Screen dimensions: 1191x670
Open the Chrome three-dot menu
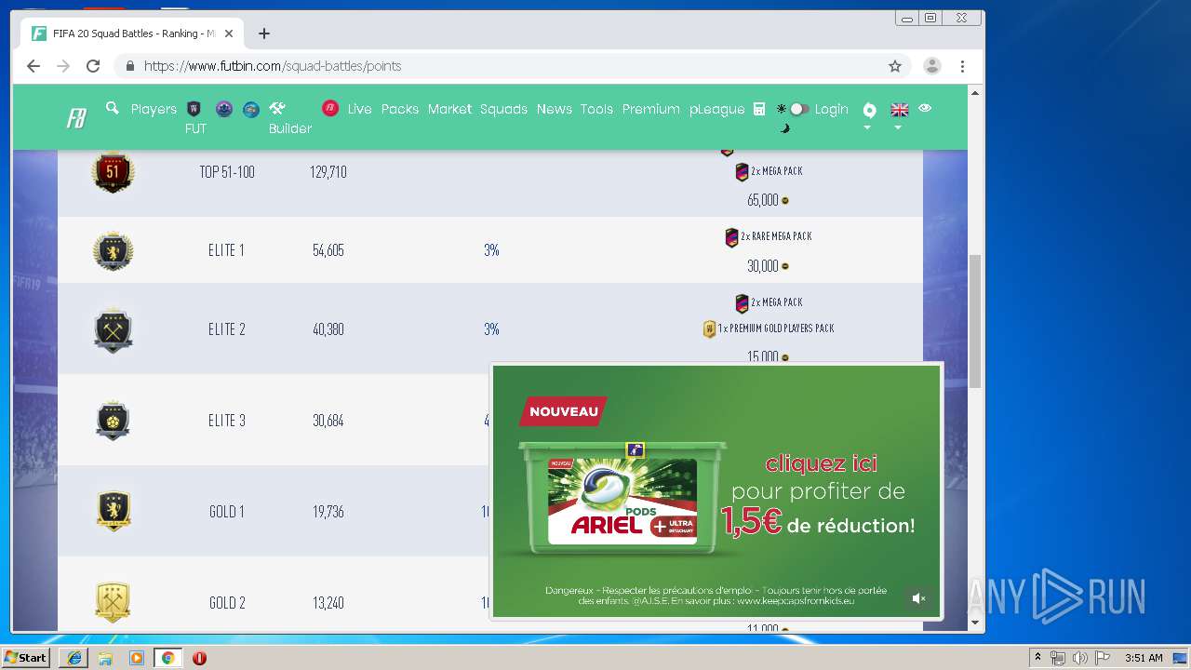click(962, 66)
